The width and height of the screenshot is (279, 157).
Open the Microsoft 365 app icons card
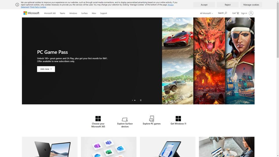pos(108,147)
